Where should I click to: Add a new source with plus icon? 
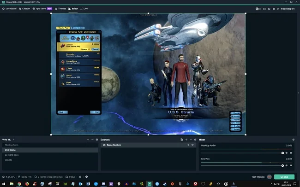click(186, 140)
